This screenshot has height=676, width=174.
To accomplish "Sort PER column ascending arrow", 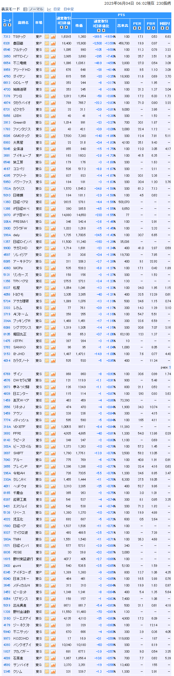I will coord(135,28).
